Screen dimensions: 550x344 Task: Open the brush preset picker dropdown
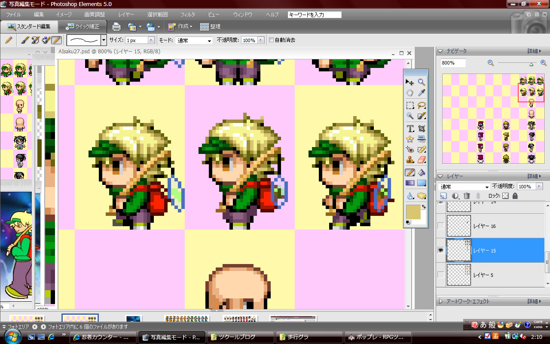point(104,40)
